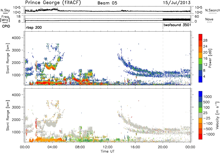Click the "Power [dB]" colorbar title

(210, 58)
